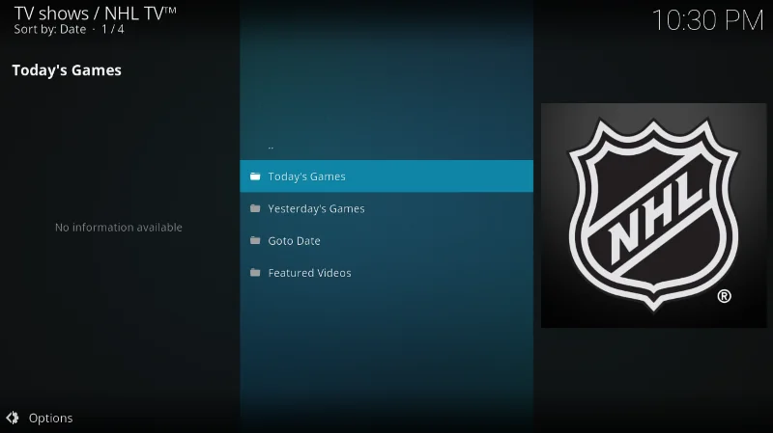The image size is (773, 433).
Task: Open the Featured Videos entry
Action: pyautogui.click(x=386, y=273)
